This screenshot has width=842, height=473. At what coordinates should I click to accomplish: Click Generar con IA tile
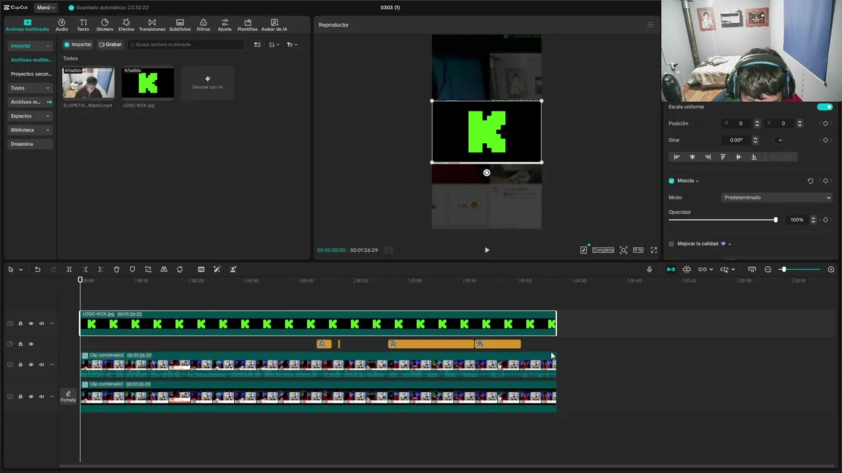207,83
